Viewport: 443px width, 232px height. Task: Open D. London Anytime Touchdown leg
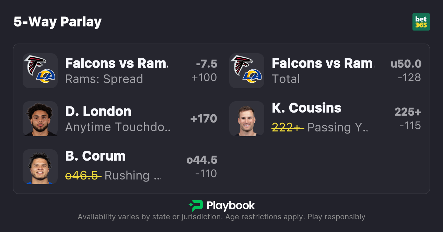coord(118,127)
